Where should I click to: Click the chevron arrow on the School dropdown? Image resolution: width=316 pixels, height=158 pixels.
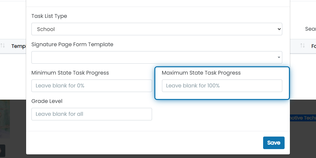(279, 29)
